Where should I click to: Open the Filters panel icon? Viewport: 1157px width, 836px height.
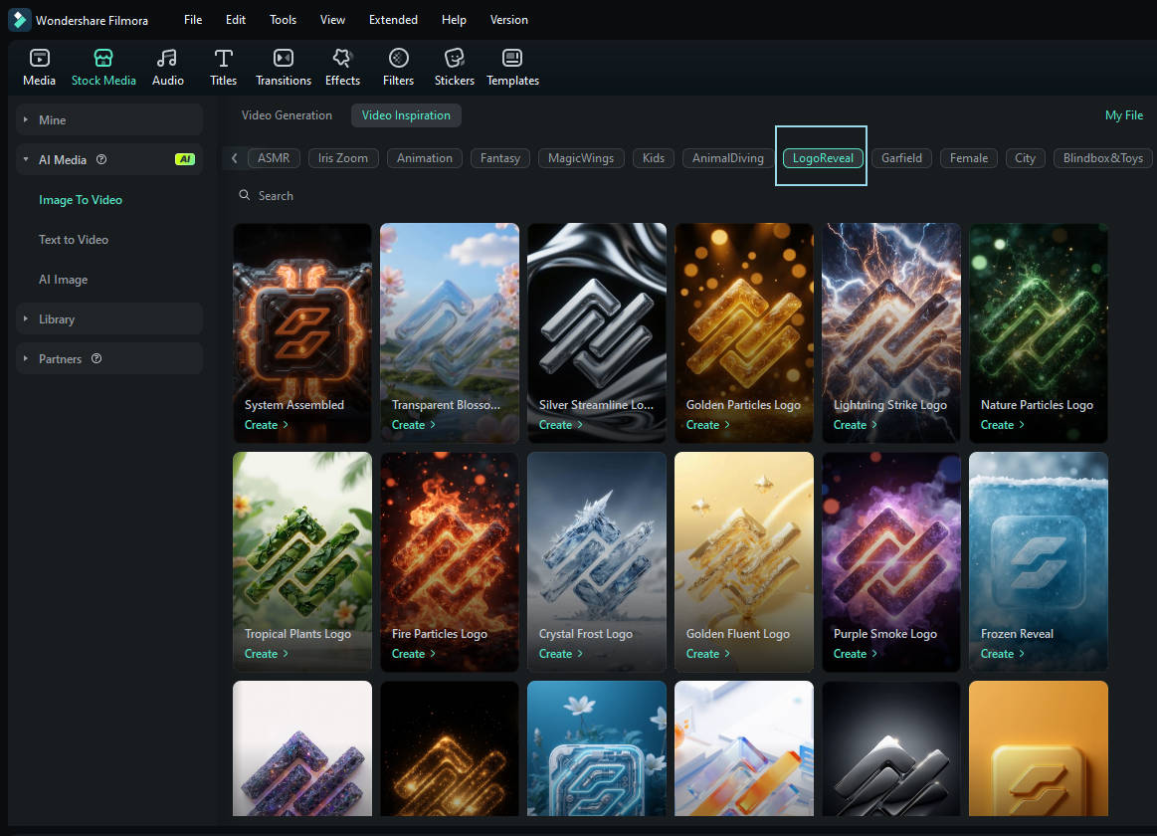(x=399, y=59)
